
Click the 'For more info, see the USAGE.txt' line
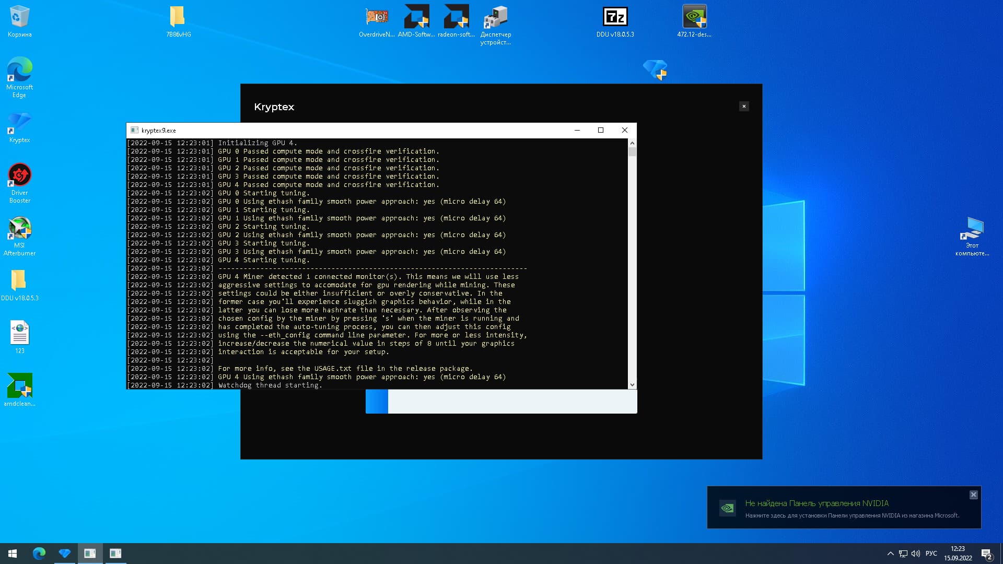pyautogui.click(x=345, y=368)
